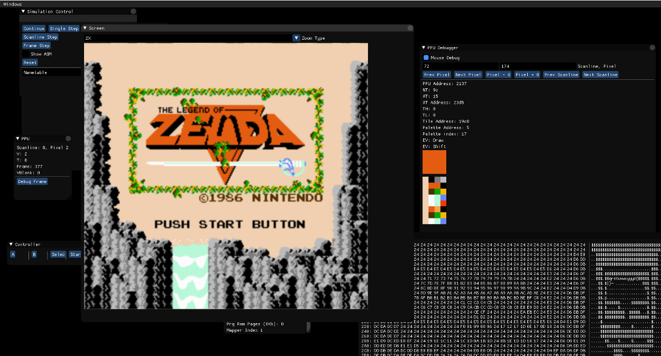Click the Single Step button
The height and width of the screenshot is (356, 661).
pyautogui.click(x=64, y=29)
